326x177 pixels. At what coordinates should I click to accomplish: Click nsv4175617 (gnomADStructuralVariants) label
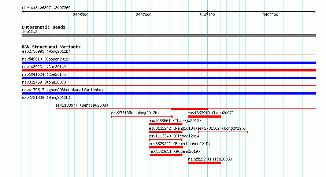(63, 90)
